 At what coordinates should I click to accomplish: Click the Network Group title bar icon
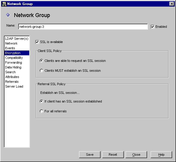[4, 4]
